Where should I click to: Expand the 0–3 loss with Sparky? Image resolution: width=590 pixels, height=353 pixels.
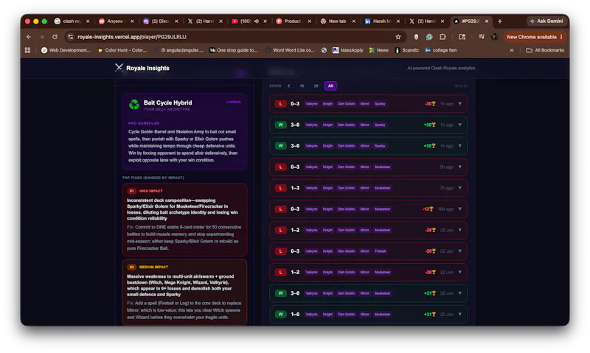coord(459,103)
